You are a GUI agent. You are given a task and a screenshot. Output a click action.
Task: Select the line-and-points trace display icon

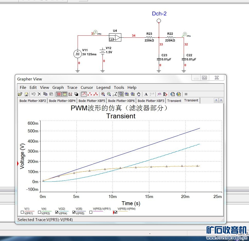pyautogui.click(x=96, y=94)
